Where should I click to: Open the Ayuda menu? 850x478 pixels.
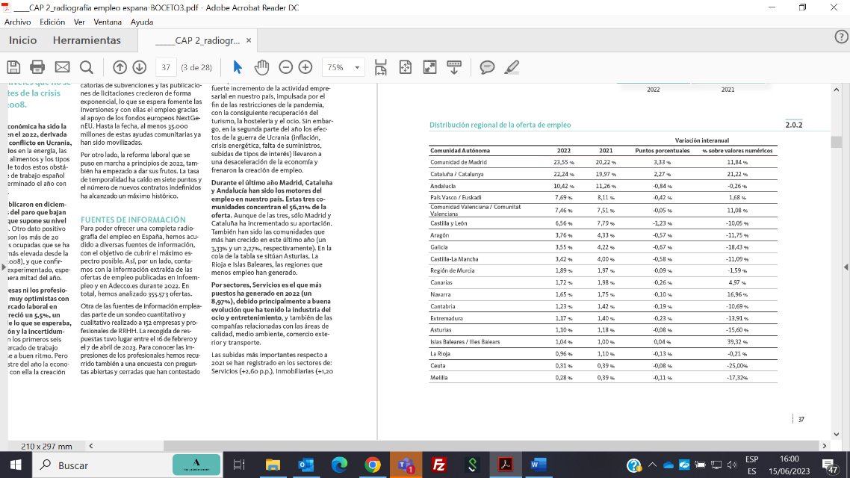(x=141, y=22)
